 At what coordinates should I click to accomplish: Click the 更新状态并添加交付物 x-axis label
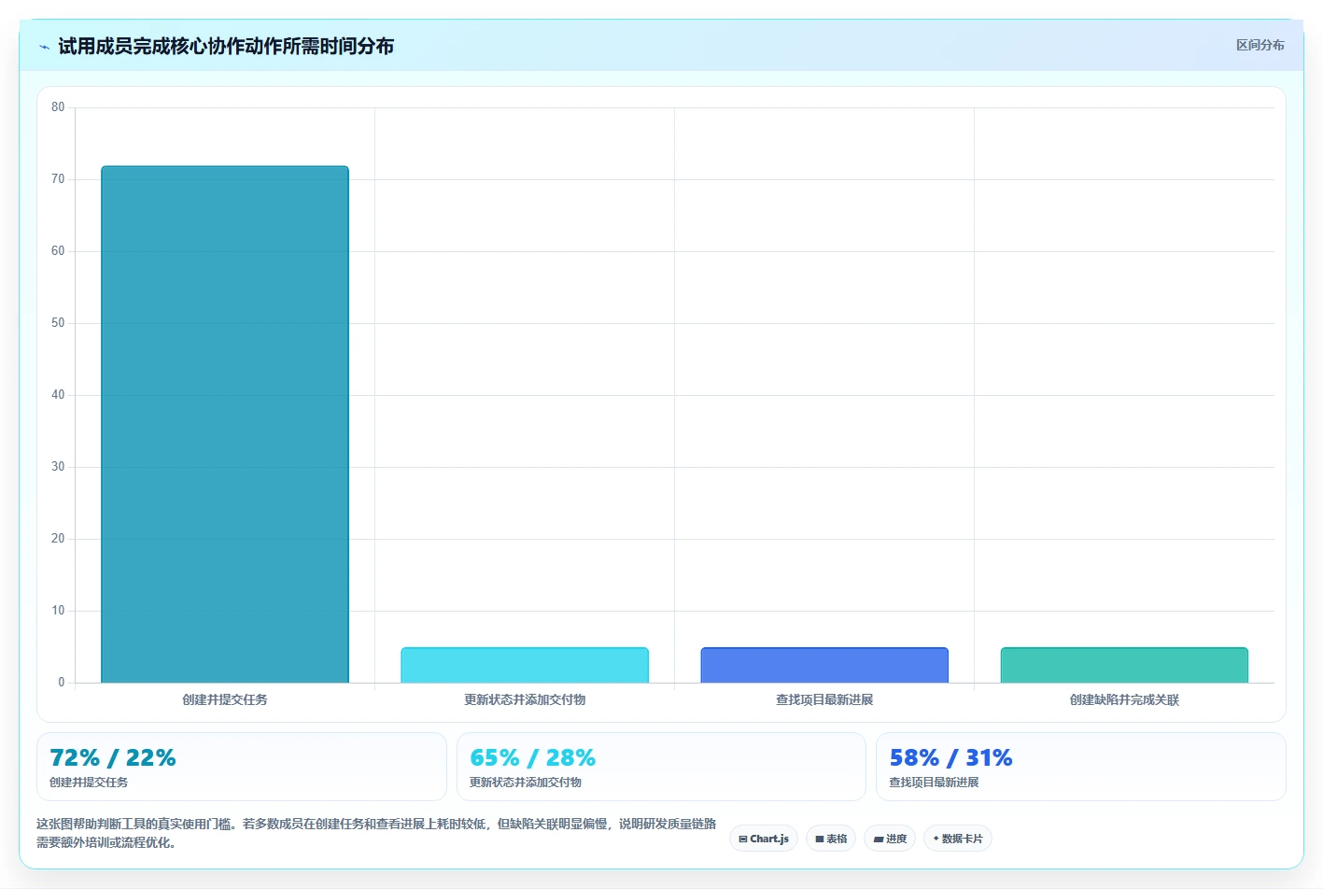(525, 699)
